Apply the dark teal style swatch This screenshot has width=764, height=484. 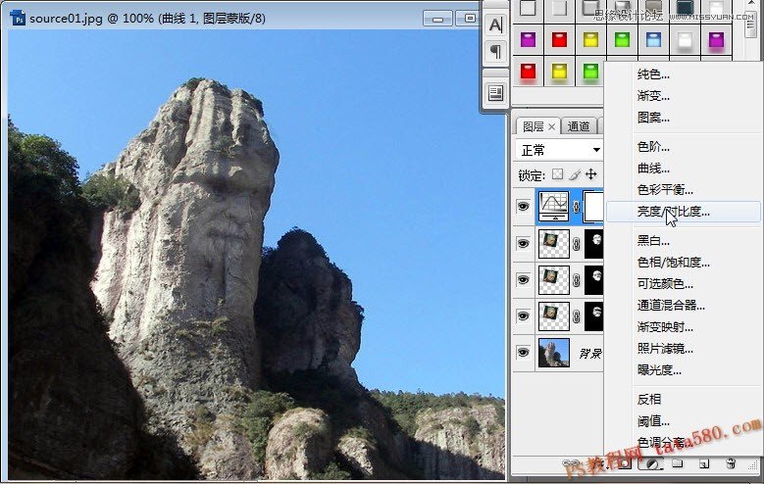[x=685, y=7]
